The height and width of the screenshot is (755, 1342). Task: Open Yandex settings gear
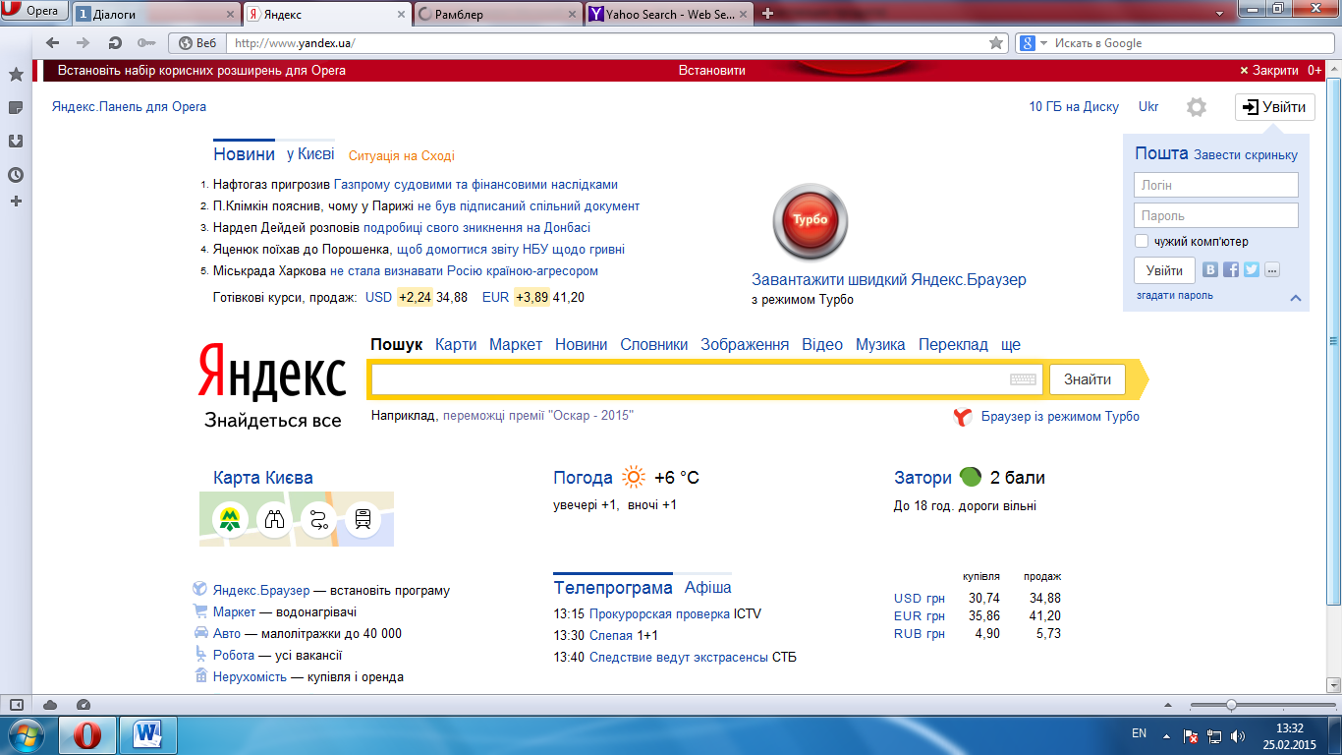tap(1196, 107)
